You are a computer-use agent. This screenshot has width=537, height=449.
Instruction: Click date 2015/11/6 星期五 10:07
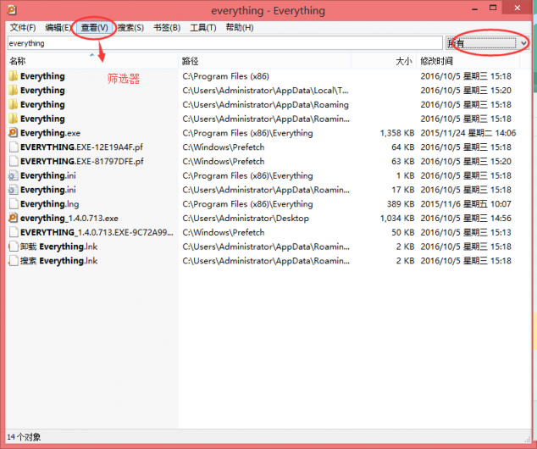point(466,204)
